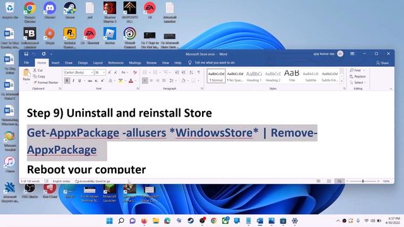This screenshot has width=404, height=227.
Task: Switch to the References tab
Action: point(116,62)
